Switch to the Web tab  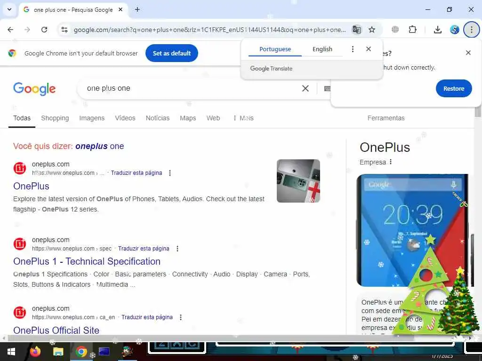click(x=213, y=118)
